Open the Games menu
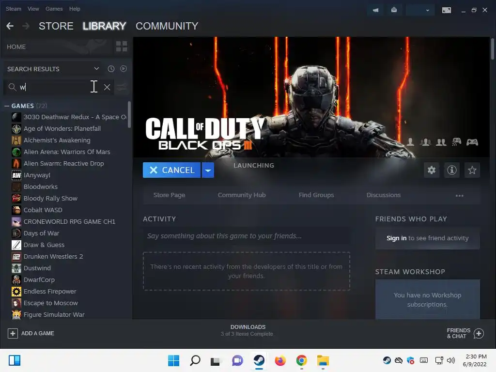Image resolution: width=496 pixels, height=372 pixels. (54, 9)
